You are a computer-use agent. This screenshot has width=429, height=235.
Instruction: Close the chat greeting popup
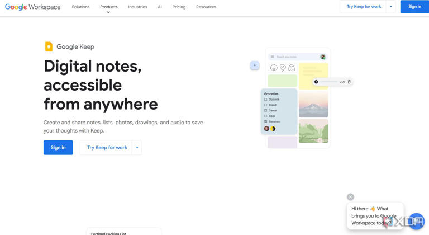point(350,197)
